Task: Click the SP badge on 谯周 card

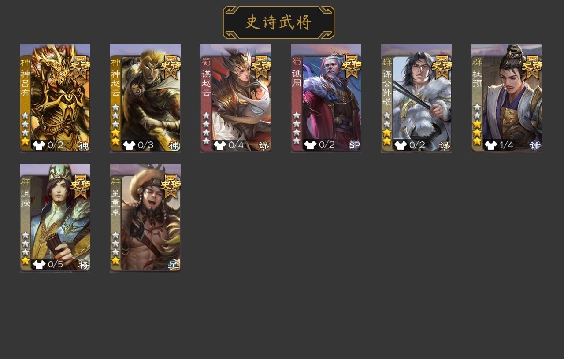Action: tap(355, 145)
